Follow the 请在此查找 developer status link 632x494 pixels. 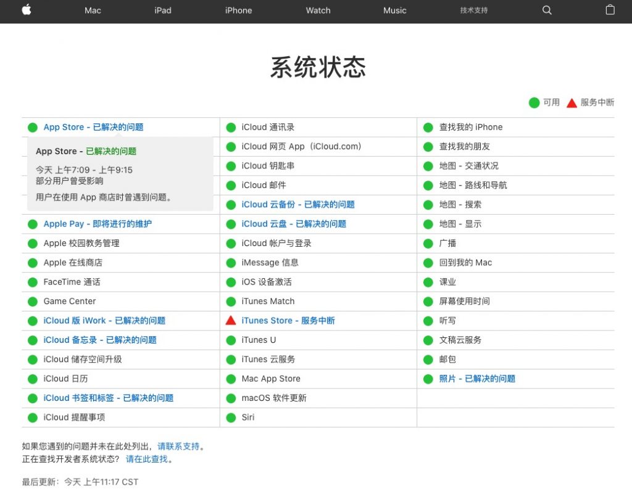pos(147,459)
